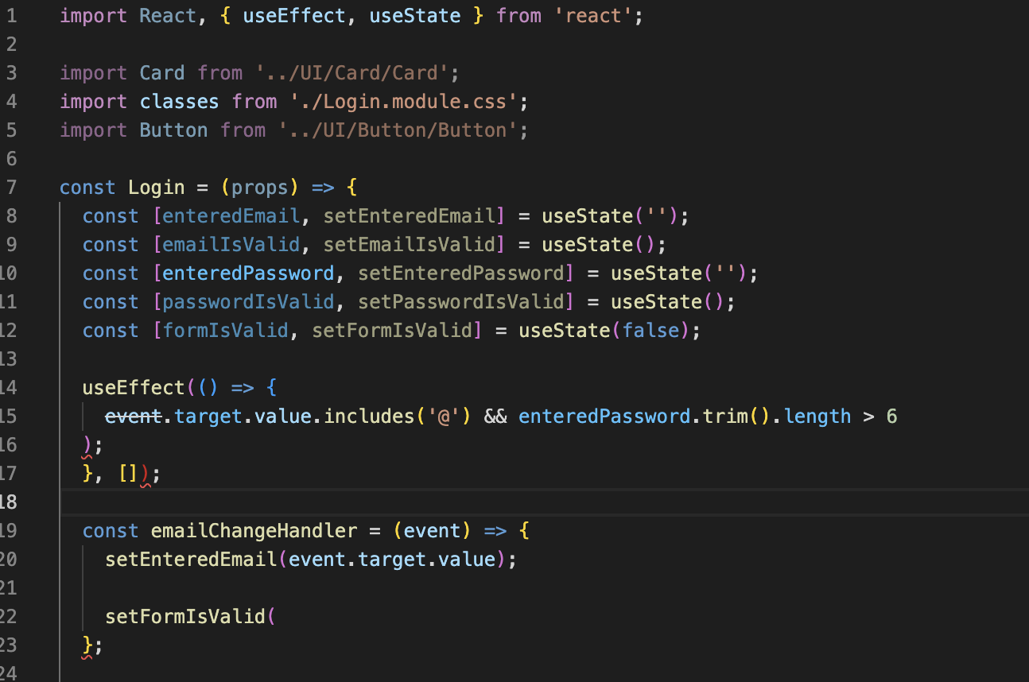Click the trim method name
The image size is (1029, 682).
pos(724,417)
